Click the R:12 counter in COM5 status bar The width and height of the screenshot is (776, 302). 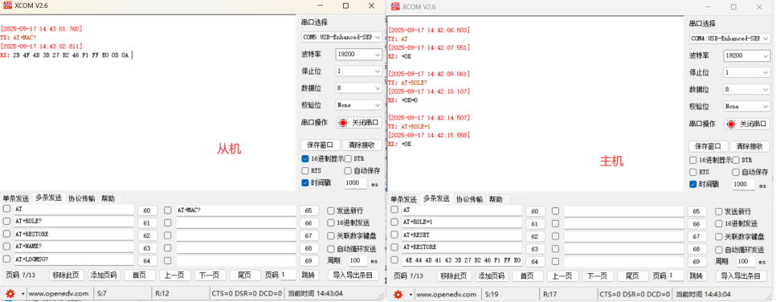162,294
